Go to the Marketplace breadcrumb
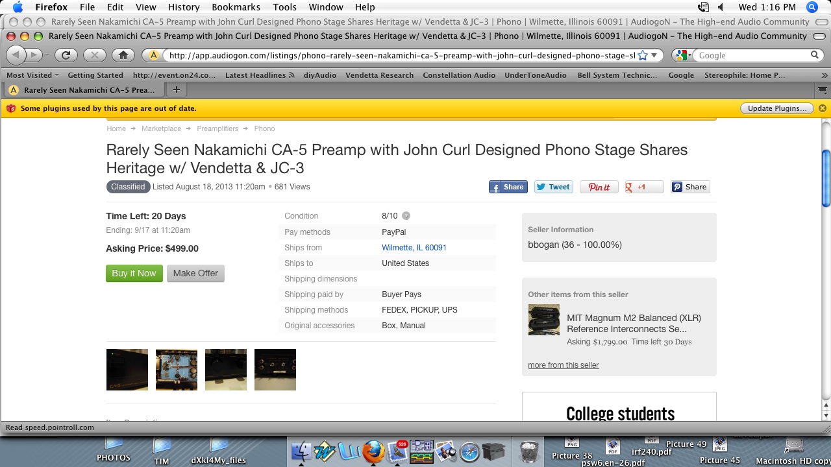 tap(162, 129)
